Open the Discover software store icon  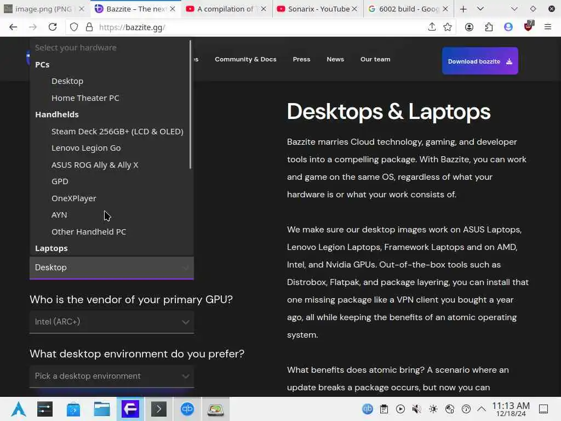coord(73,409)
